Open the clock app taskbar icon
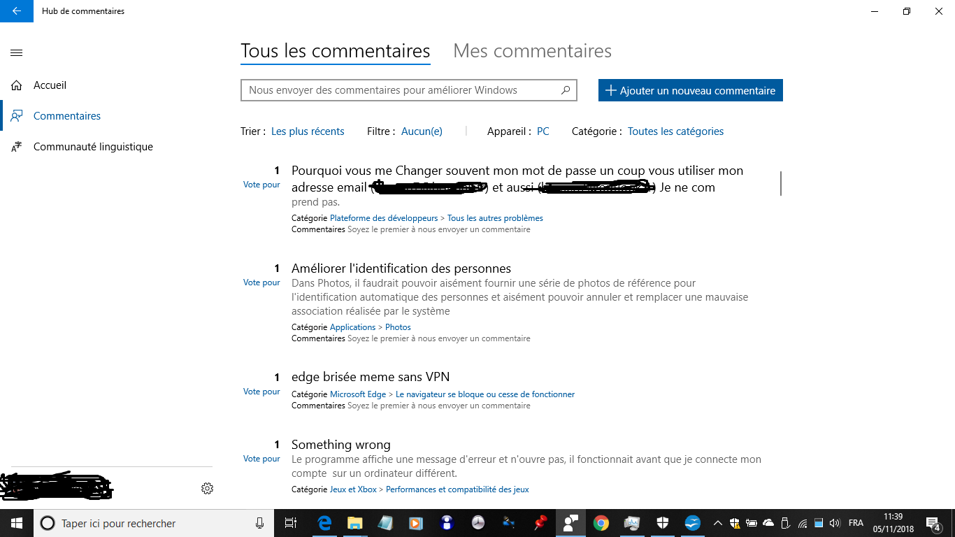The width and height of the screenshot is (955, 537). coord(478,523)
